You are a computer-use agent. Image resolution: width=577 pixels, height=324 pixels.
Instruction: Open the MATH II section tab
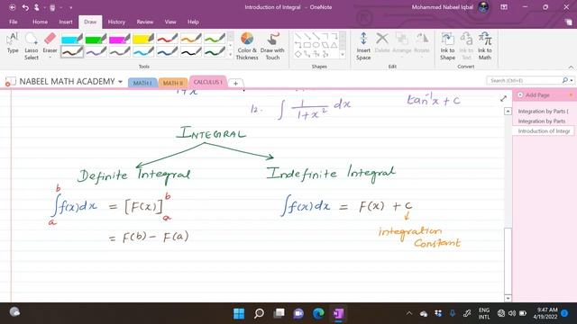click(x=173, y=83)
